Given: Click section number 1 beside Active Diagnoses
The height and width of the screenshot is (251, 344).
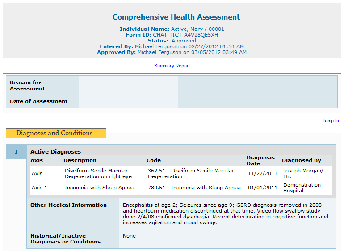Looking at the screenshot, I should (x=16, y=152).
